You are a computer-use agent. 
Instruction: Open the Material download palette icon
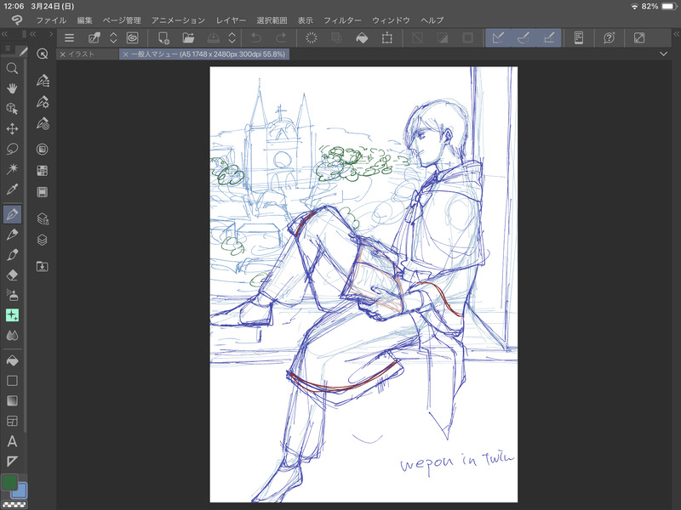pyautogui.click(x=42, y=266)
